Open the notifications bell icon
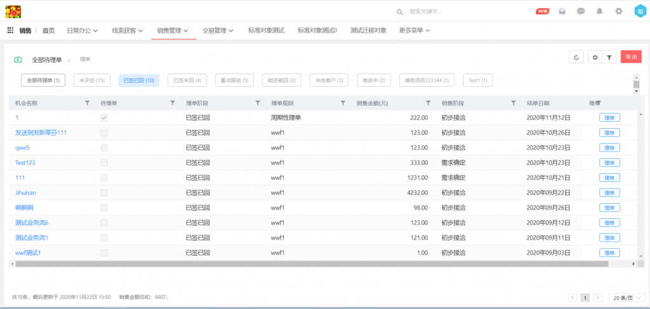Image resolution: width=650 pixels, height=309 pixels. tap(599, 11)
